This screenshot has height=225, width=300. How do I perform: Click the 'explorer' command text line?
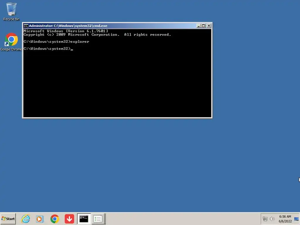click(x=56, y=42)
